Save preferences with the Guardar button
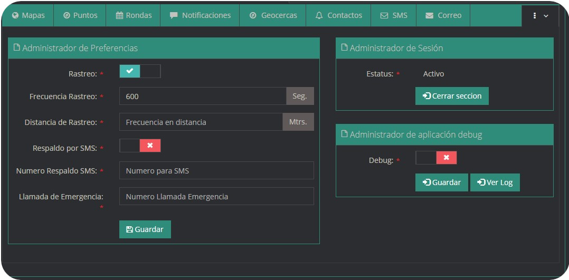 (x=145, y=229)
